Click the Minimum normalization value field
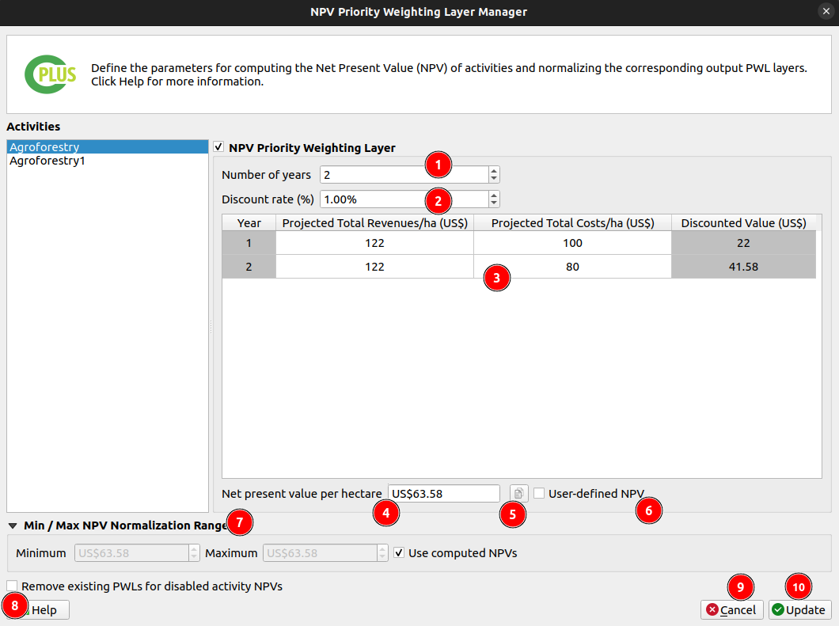Viewport: 839px width, 626px height. pos(131,552)
